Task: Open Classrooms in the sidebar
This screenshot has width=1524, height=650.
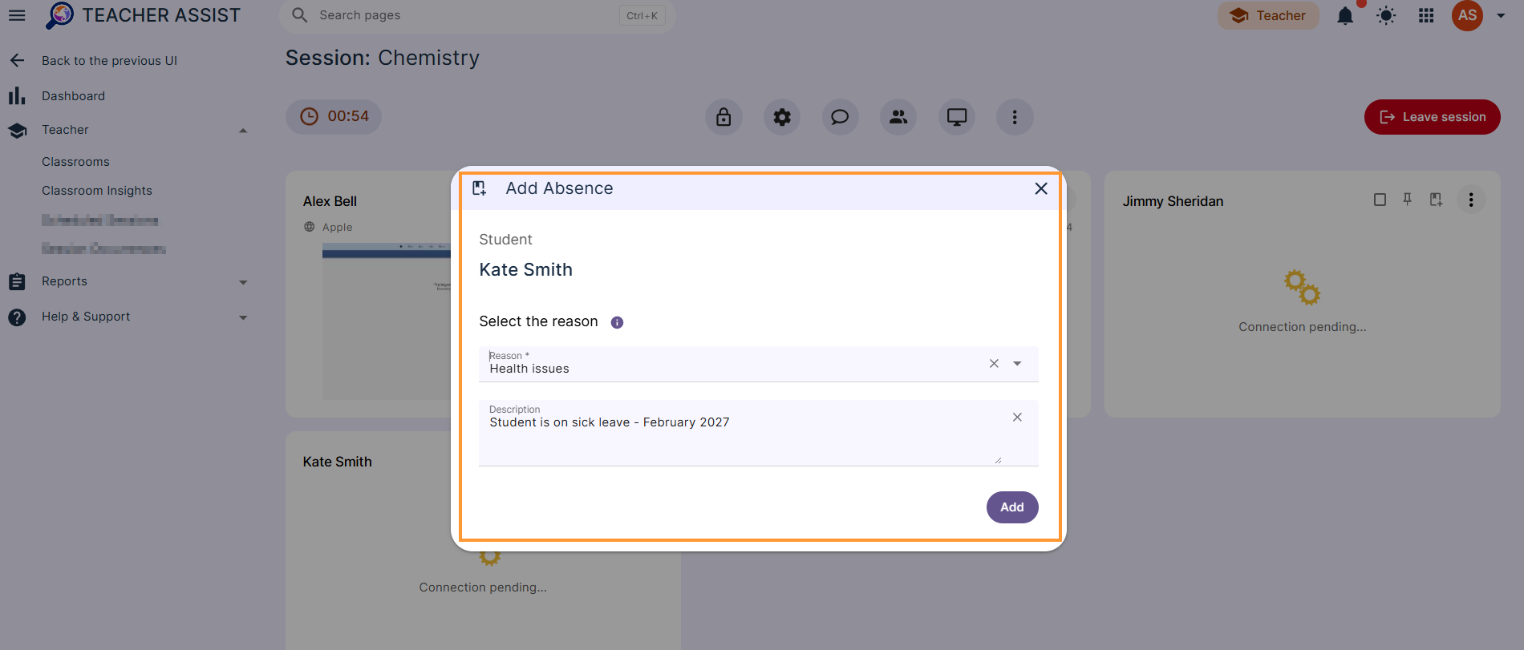Action: [75, 162]
